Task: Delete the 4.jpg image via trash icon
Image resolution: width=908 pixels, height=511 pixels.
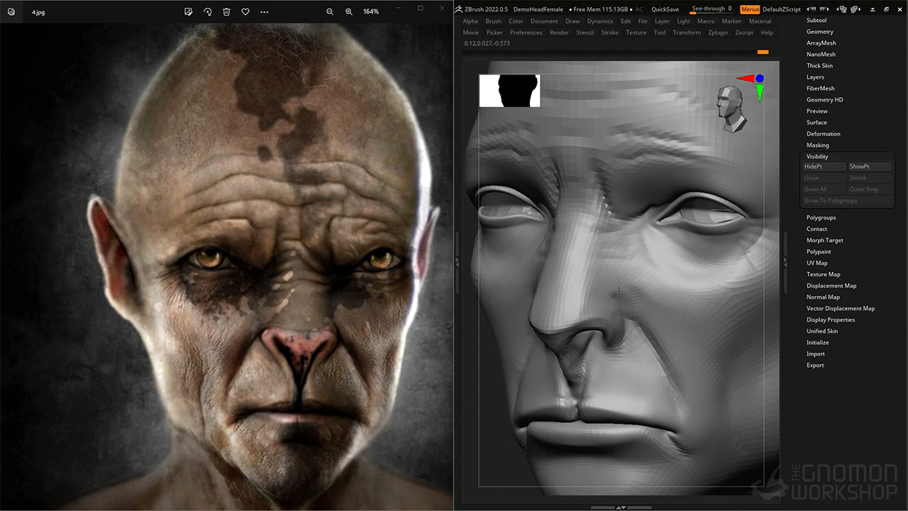Action: 226,12
